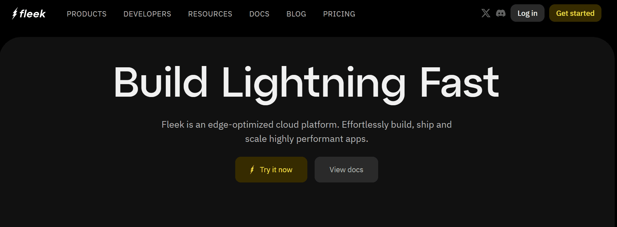
Task: Click the word Fast in the headline
Action: click(460, 82)
